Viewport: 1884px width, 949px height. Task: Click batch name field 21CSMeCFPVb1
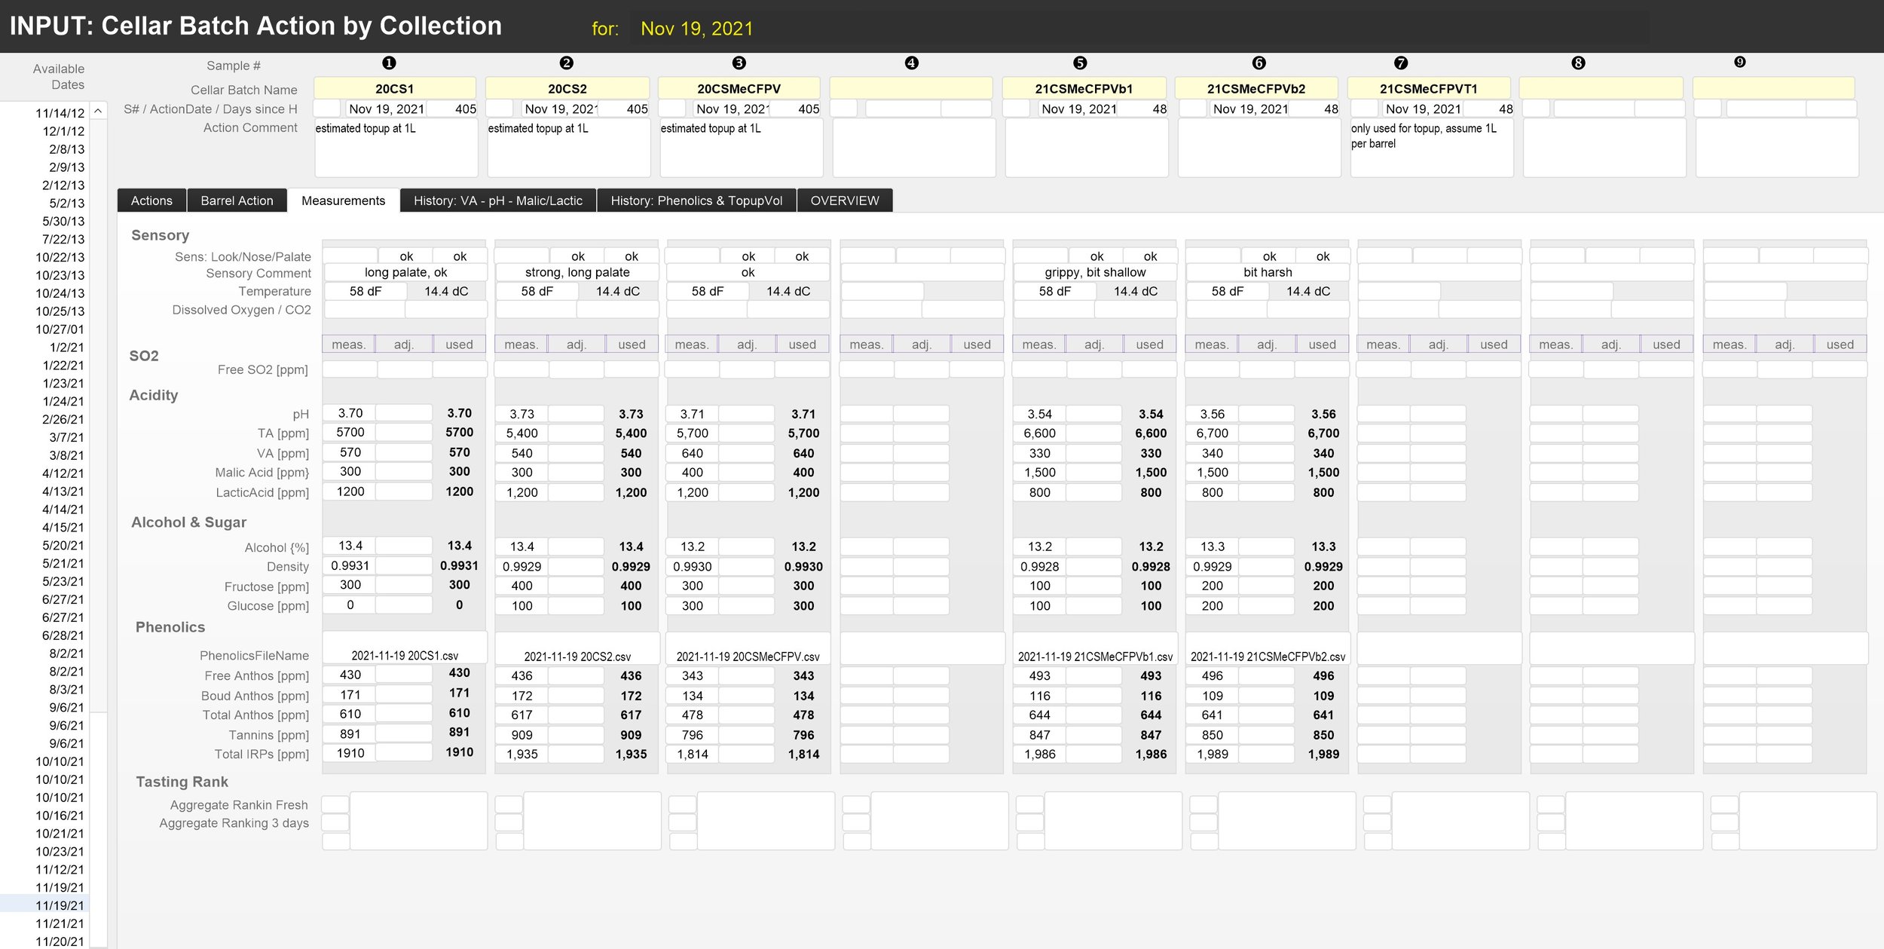pyautogui.click(x=1084, y=88)
